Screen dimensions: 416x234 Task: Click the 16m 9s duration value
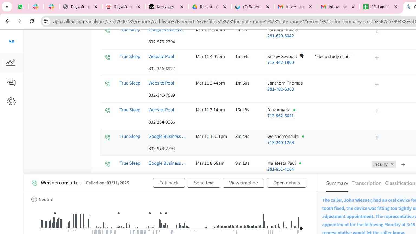coord(242,110)
